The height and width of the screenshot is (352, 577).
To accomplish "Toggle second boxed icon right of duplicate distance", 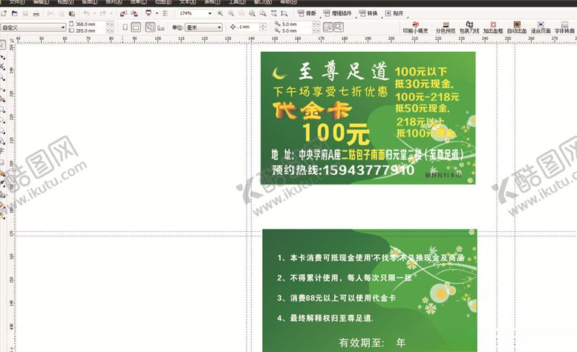I will [x=339, y=27].
